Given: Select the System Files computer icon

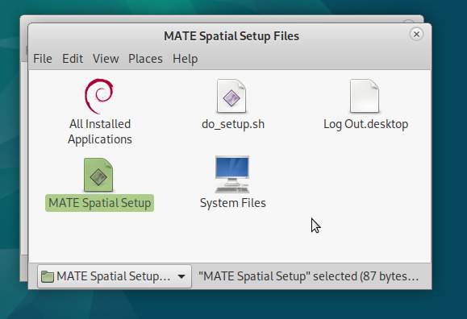Looking at the screenshot, I should [232, 174].
